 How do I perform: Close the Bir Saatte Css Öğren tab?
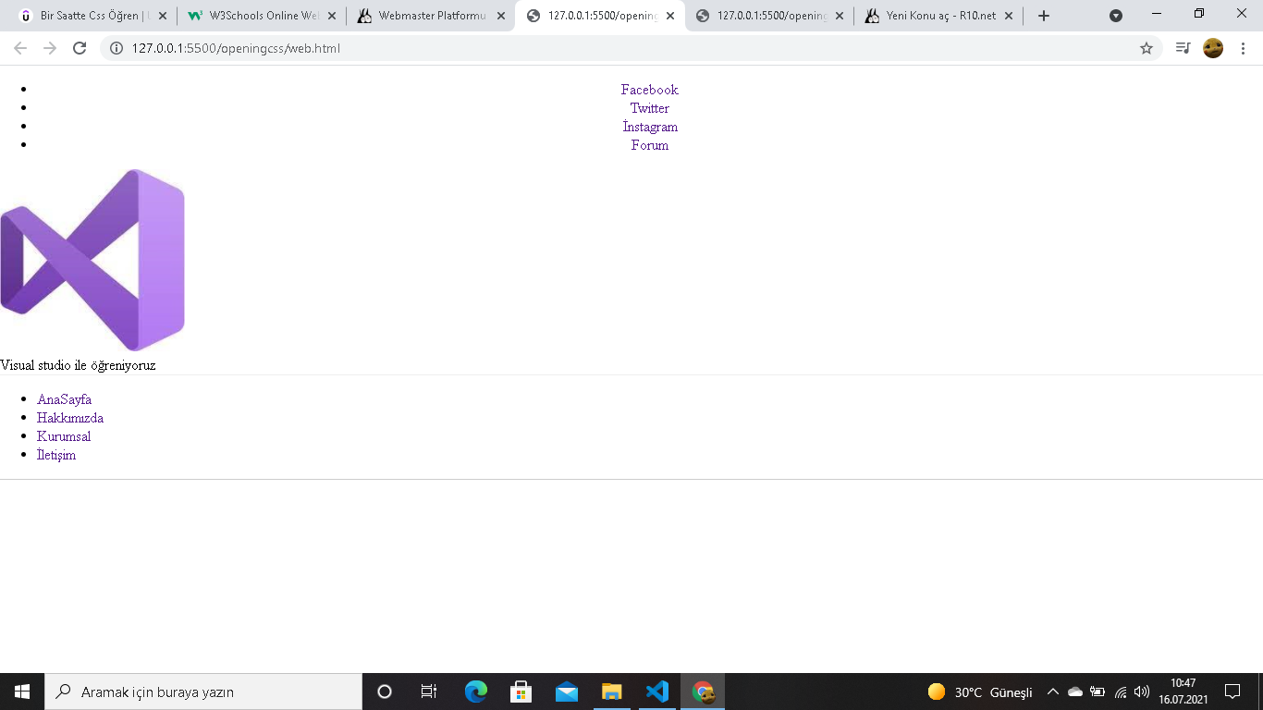tap(163, 16)
